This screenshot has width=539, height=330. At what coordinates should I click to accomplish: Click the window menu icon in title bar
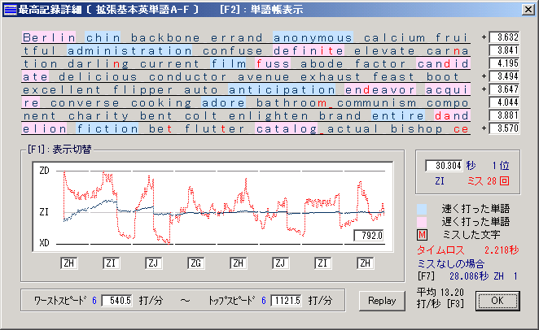click(x=10, y=10)
